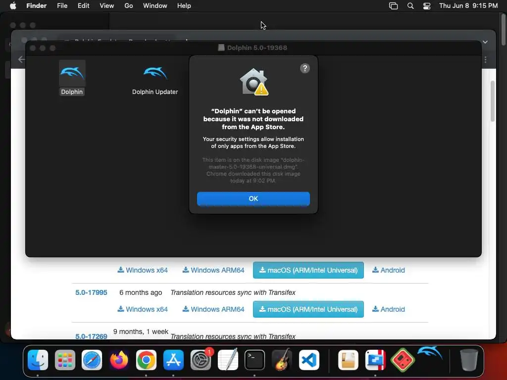Expand Chrome's tab search chevron
The height and width of the screenshot is (380, 507).
[x=485, y=42]
